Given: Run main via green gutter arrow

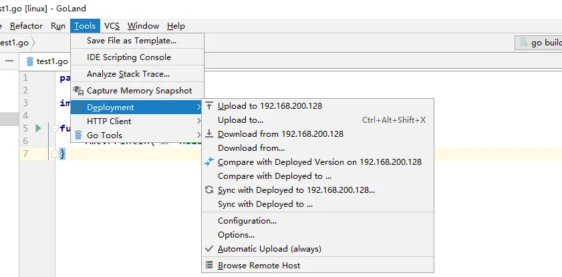Looking at the screenshot, I should [38, 128].
